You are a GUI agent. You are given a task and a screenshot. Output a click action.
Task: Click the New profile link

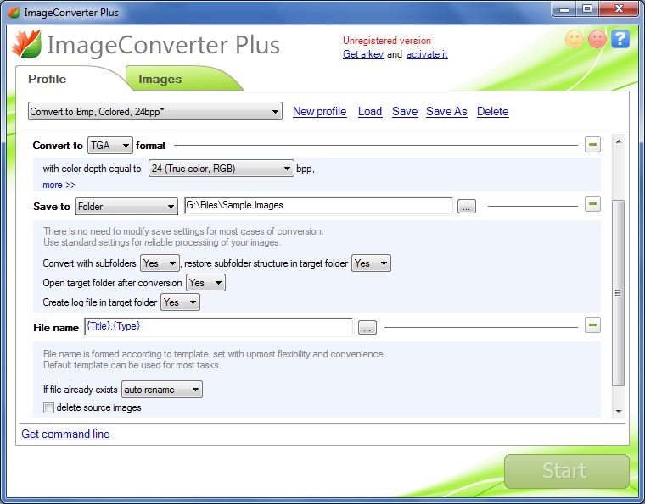pyautogui.click(x=320, y=112)
